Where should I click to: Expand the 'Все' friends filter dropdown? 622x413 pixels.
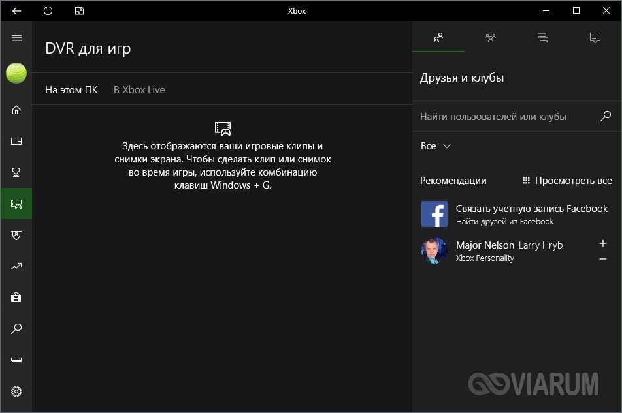[436, 146]
